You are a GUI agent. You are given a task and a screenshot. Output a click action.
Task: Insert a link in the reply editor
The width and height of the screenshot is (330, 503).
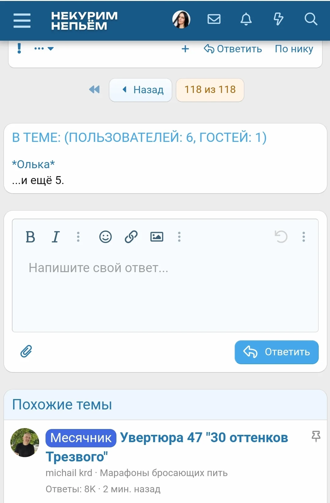coord(131,237)
